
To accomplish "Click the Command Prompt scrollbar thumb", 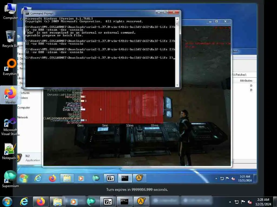I will click(177, 23).
